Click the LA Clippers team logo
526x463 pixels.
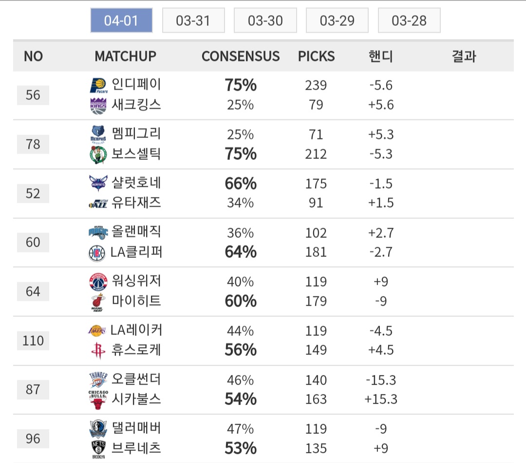(x=97, y=253)
